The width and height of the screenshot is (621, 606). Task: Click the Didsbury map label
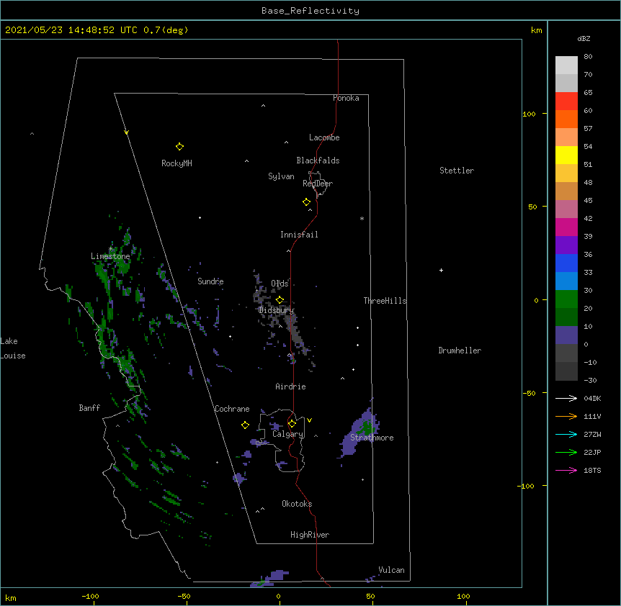[276, 310]
